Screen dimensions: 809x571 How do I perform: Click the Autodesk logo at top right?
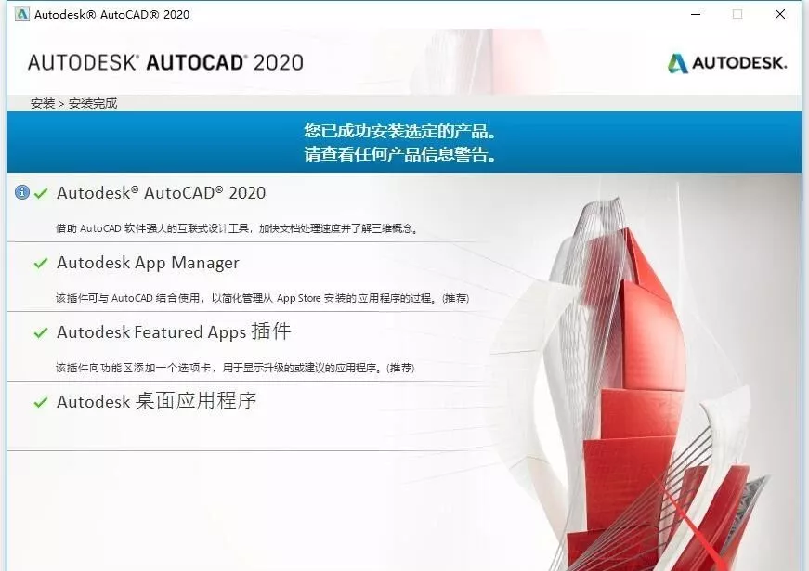tap(727, 63)
